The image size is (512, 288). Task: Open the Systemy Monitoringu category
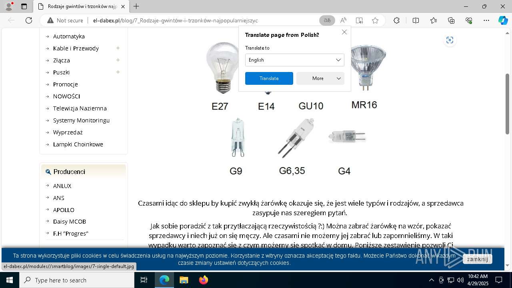coord(81,120)
